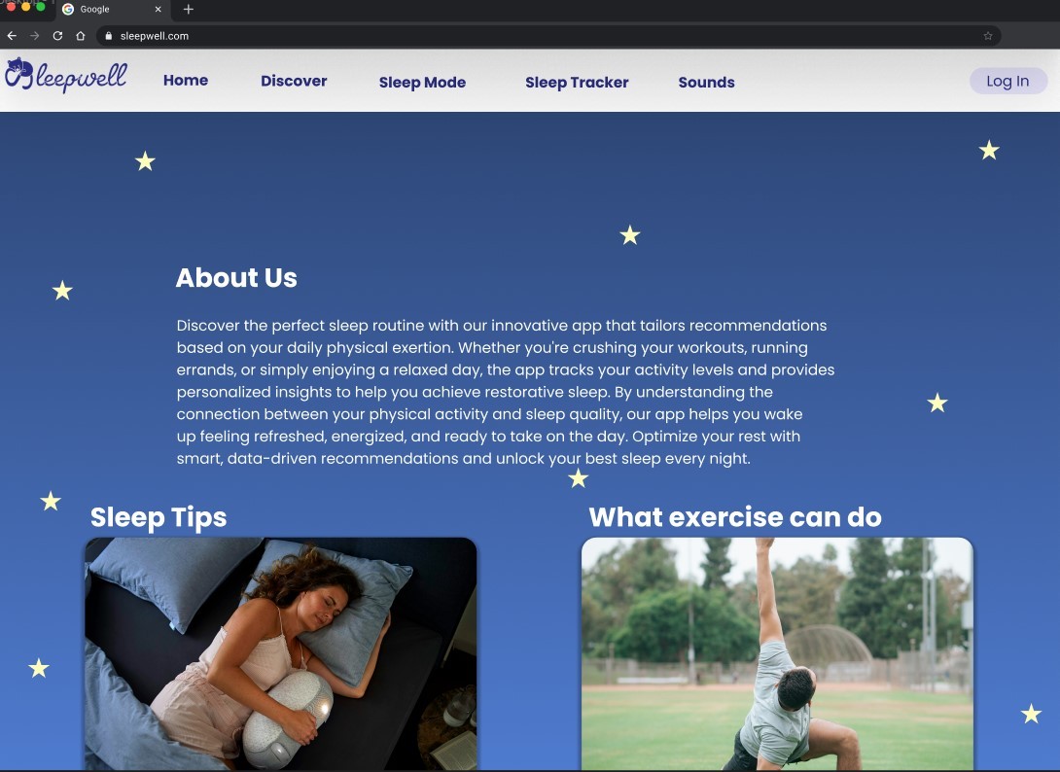
Task: Go to Sleep Mode page
Action: (x=422, y=83)
